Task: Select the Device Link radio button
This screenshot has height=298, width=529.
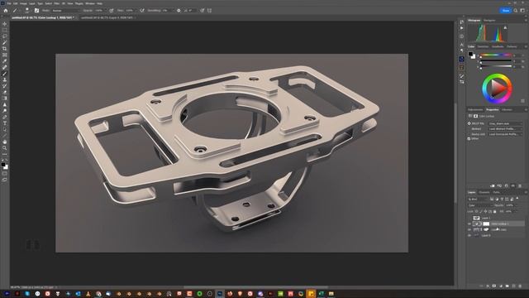Action: tap(469, 134)
